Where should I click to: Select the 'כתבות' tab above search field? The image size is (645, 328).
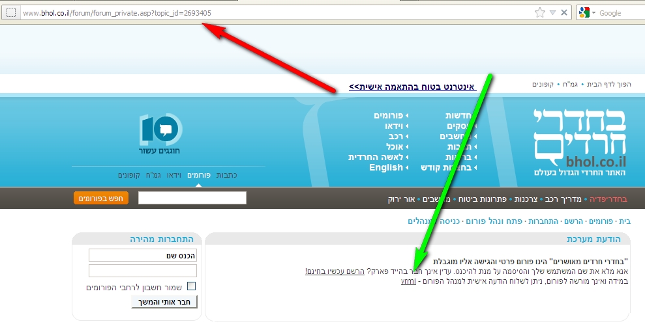(x=226, y=176)
